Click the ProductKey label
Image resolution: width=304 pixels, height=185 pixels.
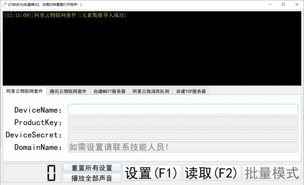tap(38, 123)
